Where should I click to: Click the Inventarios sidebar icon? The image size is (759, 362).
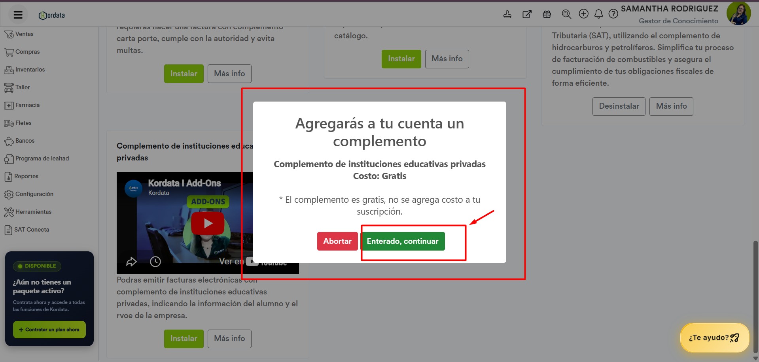[x=9, y=70]
